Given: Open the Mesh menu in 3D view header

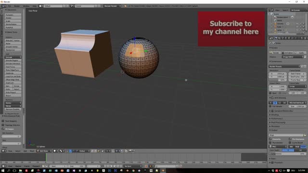Looking at the screenshot, I should click(32, 151).
